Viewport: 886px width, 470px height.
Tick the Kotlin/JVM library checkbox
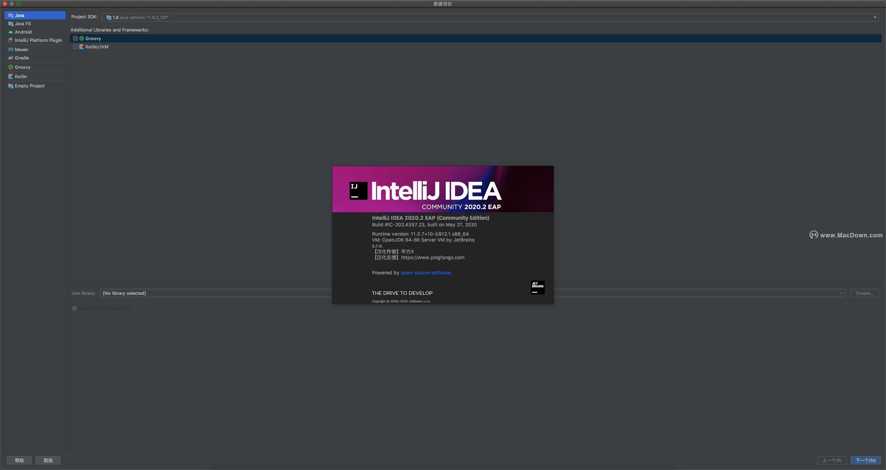(x=75, y=47)
